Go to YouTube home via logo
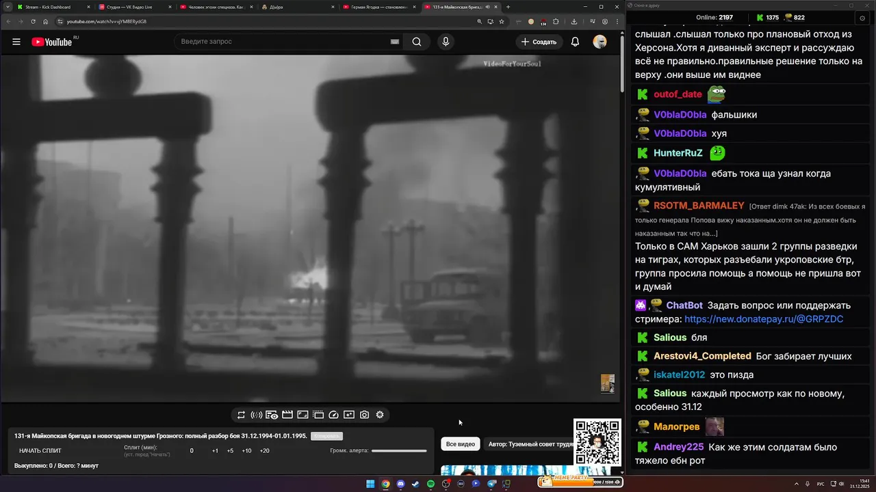 tap(52, 42)
